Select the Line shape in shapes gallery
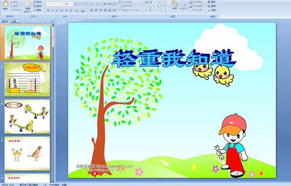This screenshot has height=186, width=291. click(x=154, y=2)
